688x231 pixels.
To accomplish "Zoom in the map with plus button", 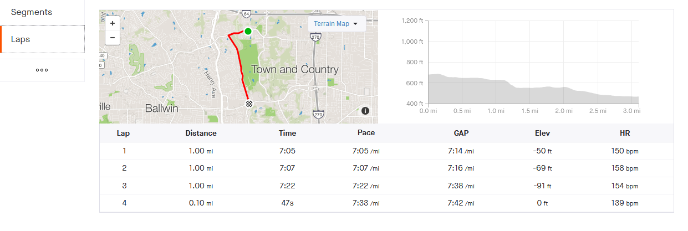I will [113, 23].
